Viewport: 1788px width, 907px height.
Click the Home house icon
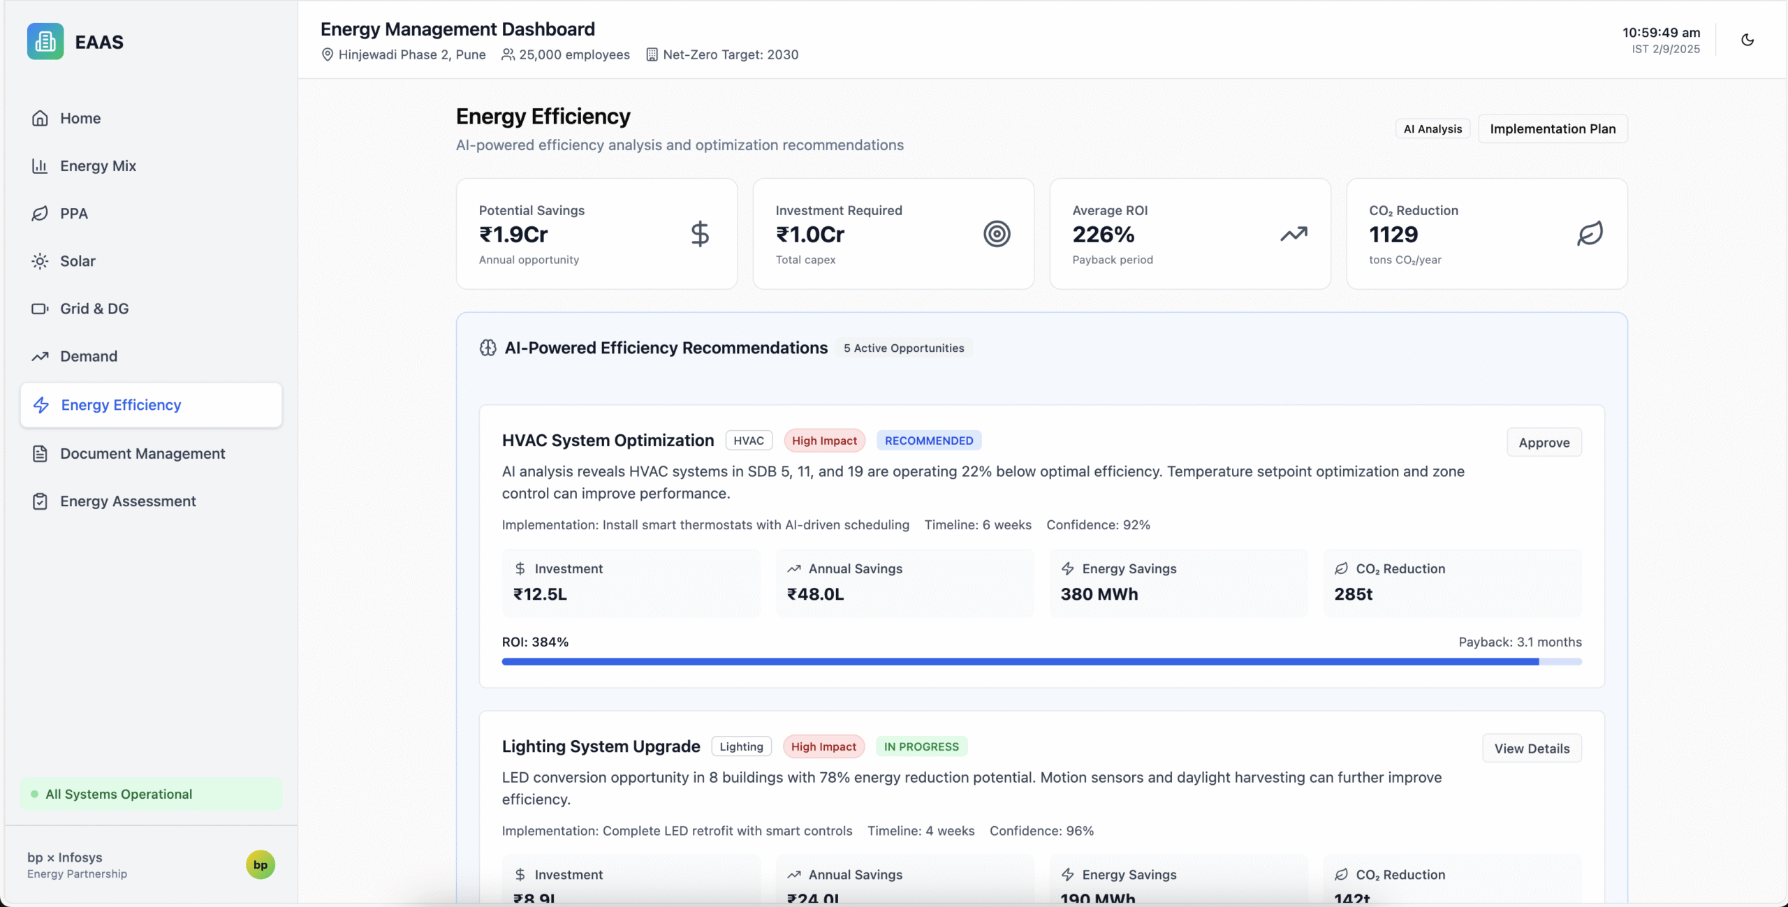pos(40,119)
